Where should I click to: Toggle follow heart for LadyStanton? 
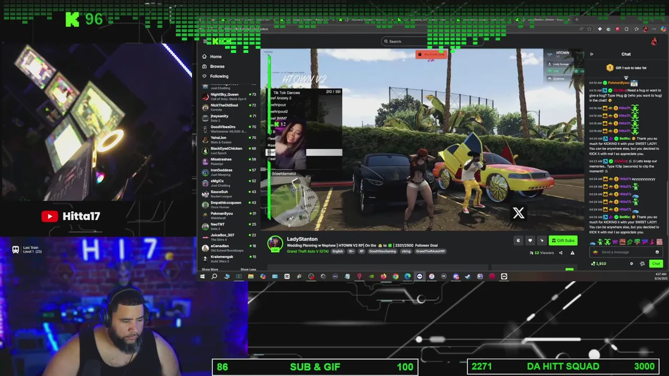[x=530, y=241]
